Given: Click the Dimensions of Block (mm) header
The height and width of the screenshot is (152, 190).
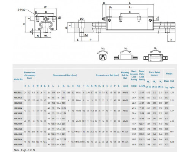Looking at the screenshot, I should tap(65, 75).
